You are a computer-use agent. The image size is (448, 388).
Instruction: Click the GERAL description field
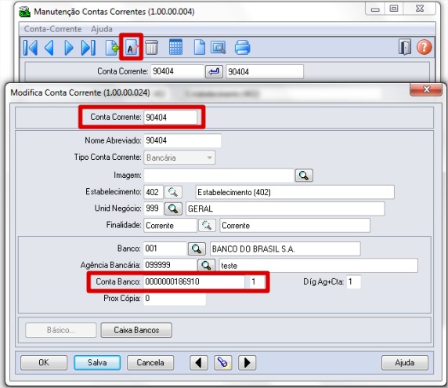coord(285,209)
